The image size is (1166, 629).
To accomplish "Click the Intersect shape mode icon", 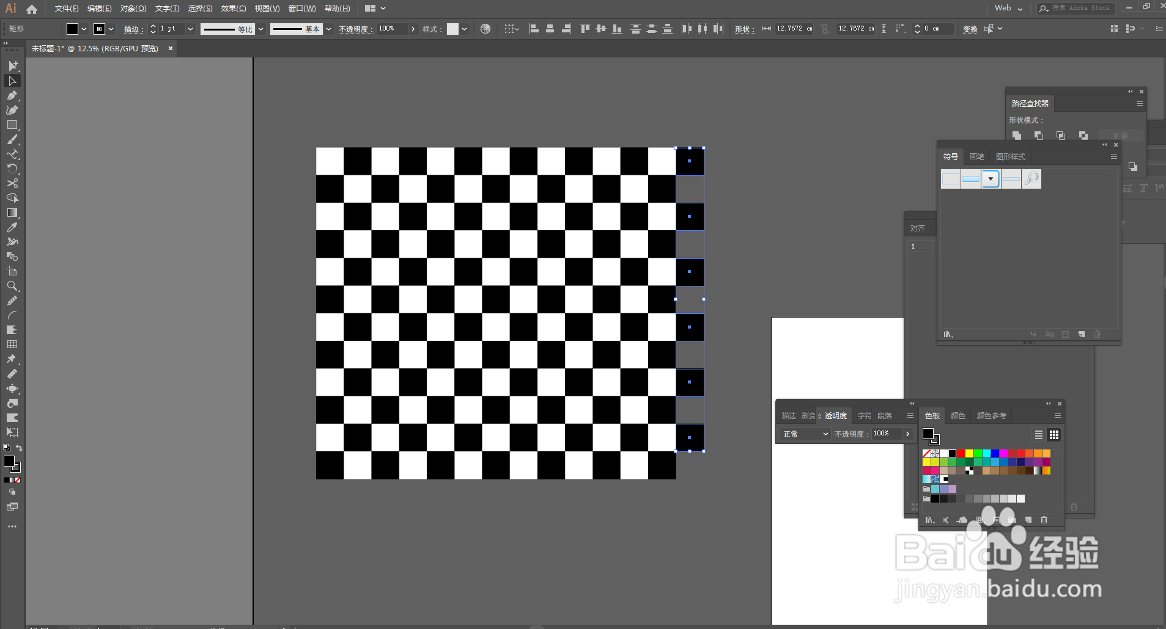I will [x=1061, y=136].
